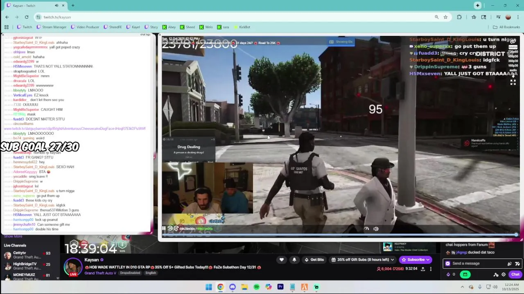The width and height of the screenshot is (524, 294).
Task: Open the Kayel bookmark
Action: pos(133,27)
